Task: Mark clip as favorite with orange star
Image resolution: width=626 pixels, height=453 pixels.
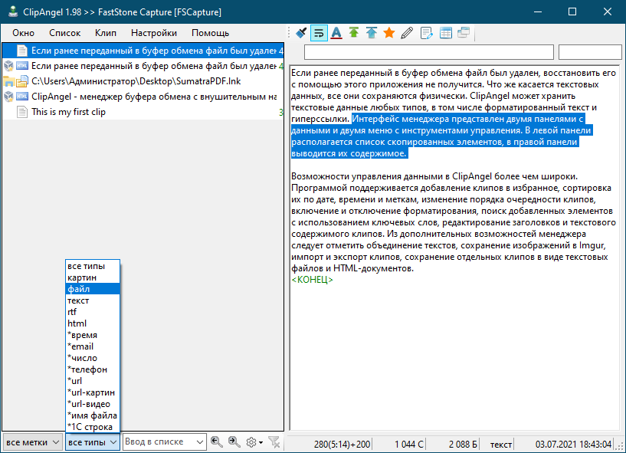Action: coord(388,33)
